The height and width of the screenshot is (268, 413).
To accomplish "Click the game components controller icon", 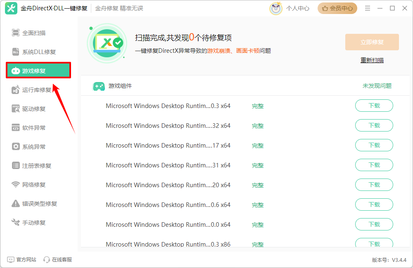I will [x=99, y=86].
